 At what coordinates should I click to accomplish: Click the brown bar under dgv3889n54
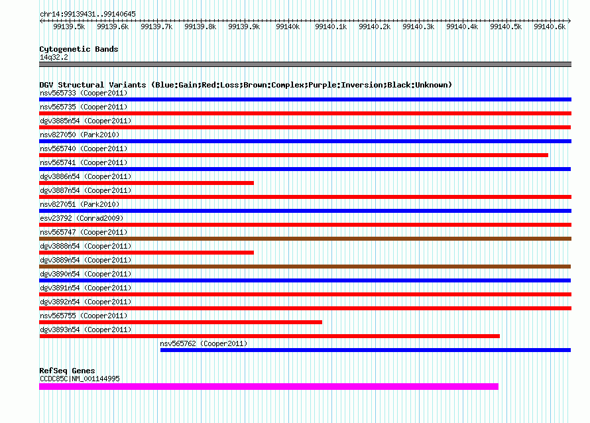[x=305, y=267]
